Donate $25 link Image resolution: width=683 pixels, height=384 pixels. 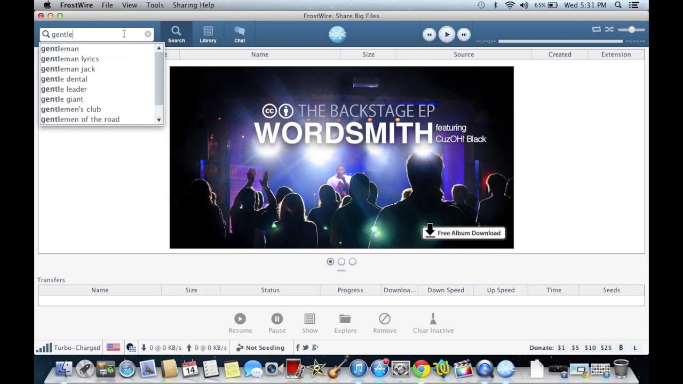click(x=606, y=348)
